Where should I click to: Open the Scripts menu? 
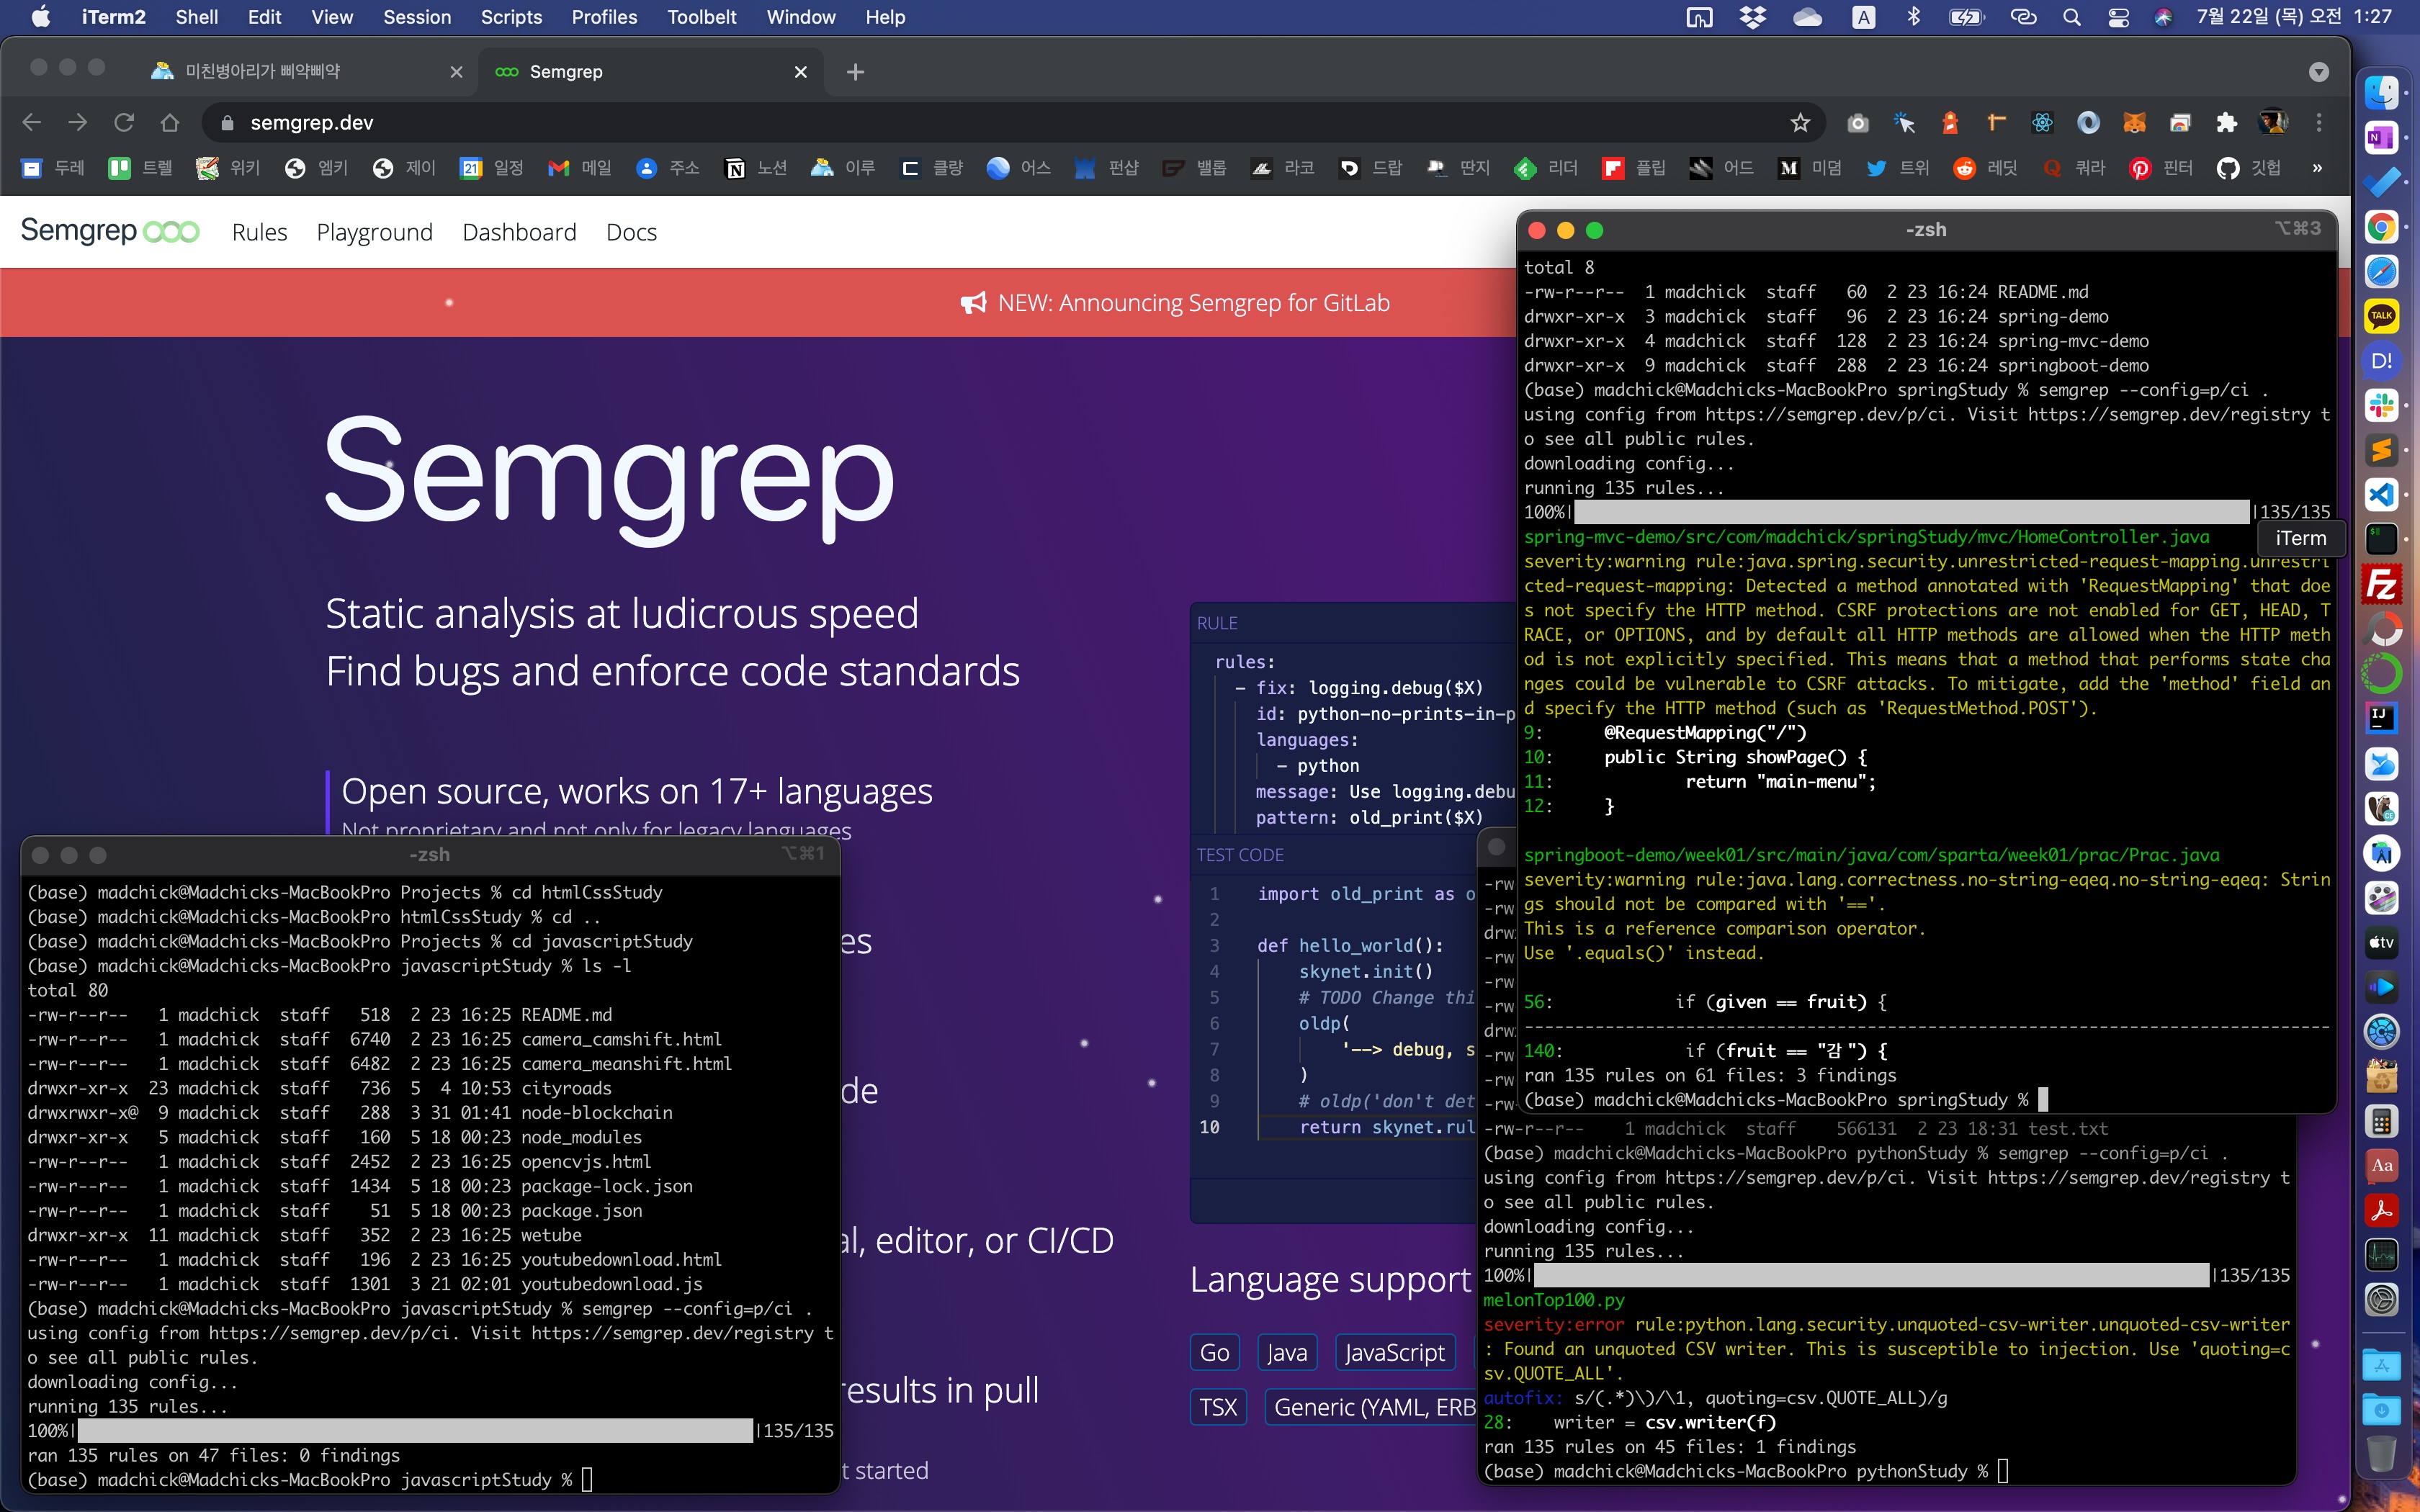pyautogui.click(x=511, y=17)
